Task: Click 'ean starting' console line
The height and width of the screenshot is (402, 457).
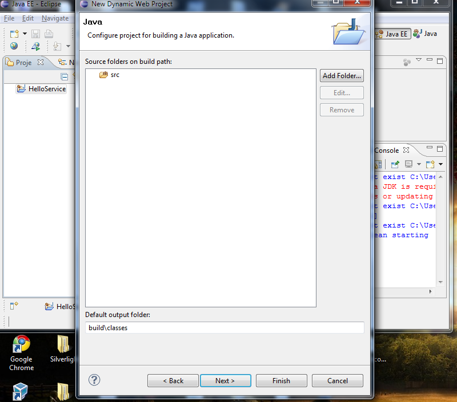Action: pyautogui.click(x=402, y=235)
